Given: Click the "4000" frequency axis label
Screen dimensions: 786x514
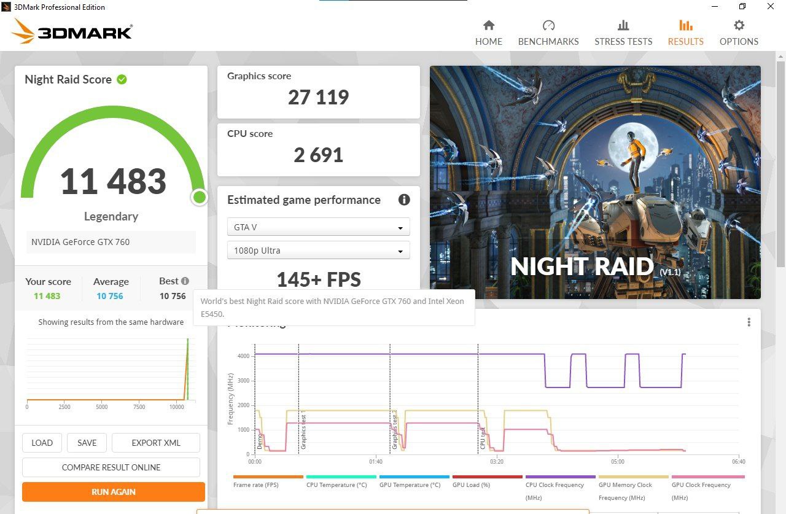Looking at the screenshot, I should point(243,356).
